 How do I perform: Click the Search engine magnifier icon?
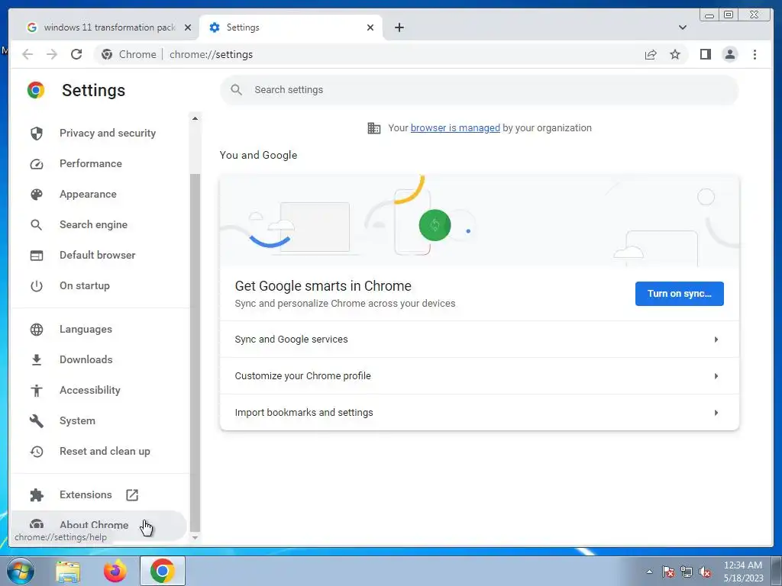pos(37,225)
